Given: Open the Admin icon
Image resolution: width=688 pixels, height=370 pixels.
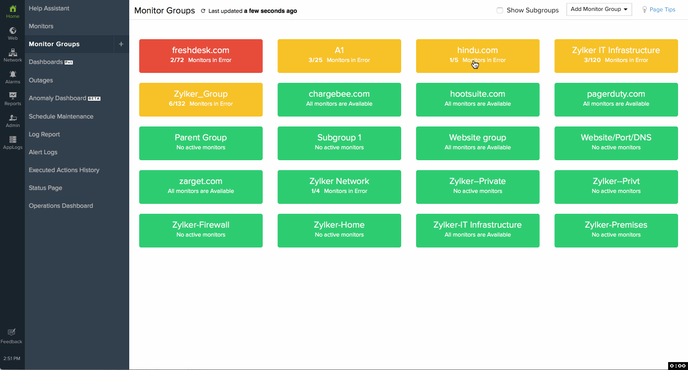Looking at the screenshot, I should (x=13, y=118).
